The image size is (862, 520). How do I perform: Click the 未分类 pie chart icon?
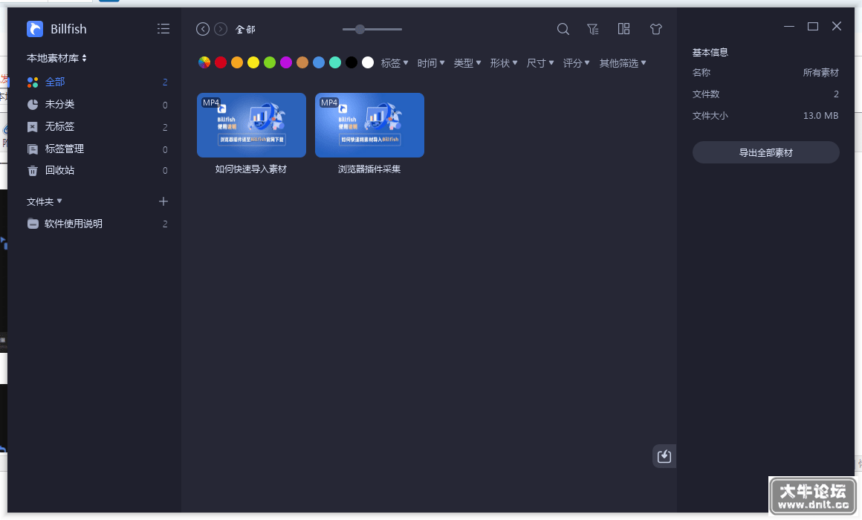point(33,105)
